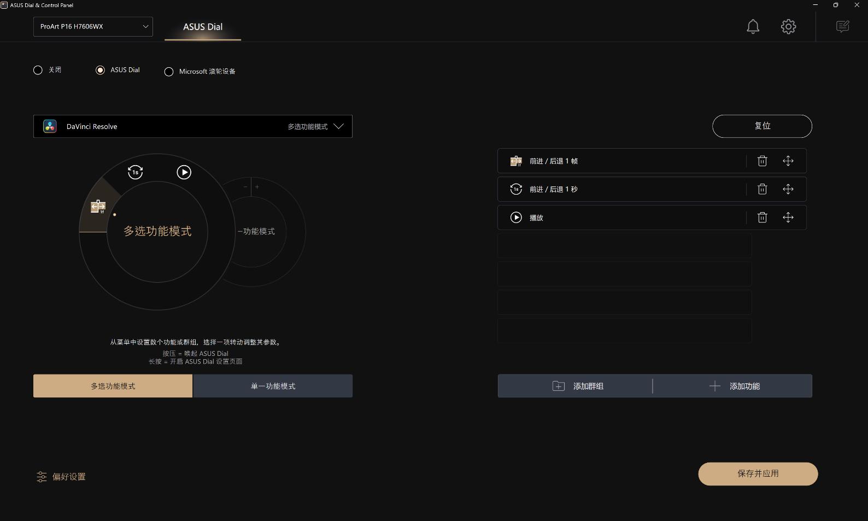Click the DaVinci Resolve app icon

(x=50, y=126)
